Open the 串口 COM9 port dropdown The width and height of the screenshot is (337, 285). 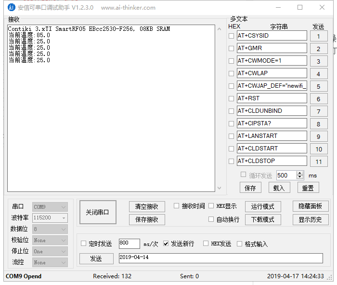[x=50, y=207]
